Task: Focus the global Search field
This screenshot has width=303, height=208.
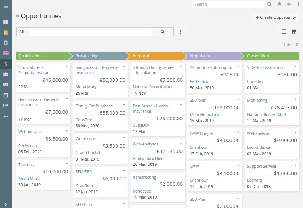Action: pyautogui.click(x=228, y=5)
